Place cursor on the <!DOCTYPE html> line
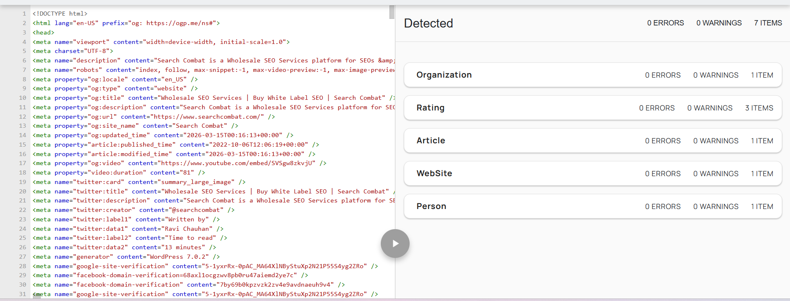This screenshot has width=790, height=301. click(60, 14)
